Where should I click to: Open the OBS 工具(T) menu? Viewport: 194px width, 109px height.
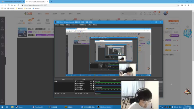point(89,25)
